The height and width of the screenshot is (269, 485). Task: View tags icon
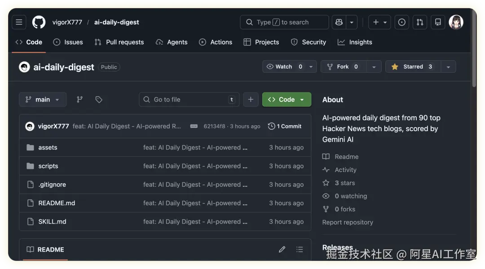(99, 100)
